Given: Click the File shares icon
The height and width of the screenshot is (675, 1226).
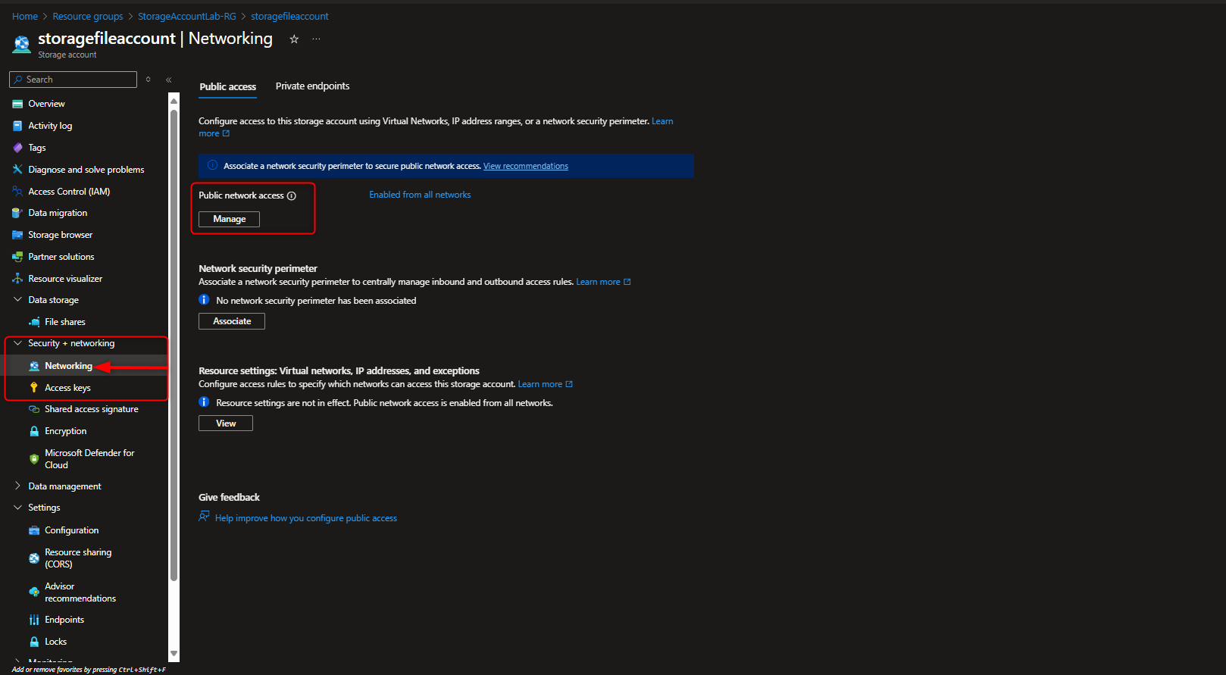Looking at the screenshot, I should click(x=34, y=322).
